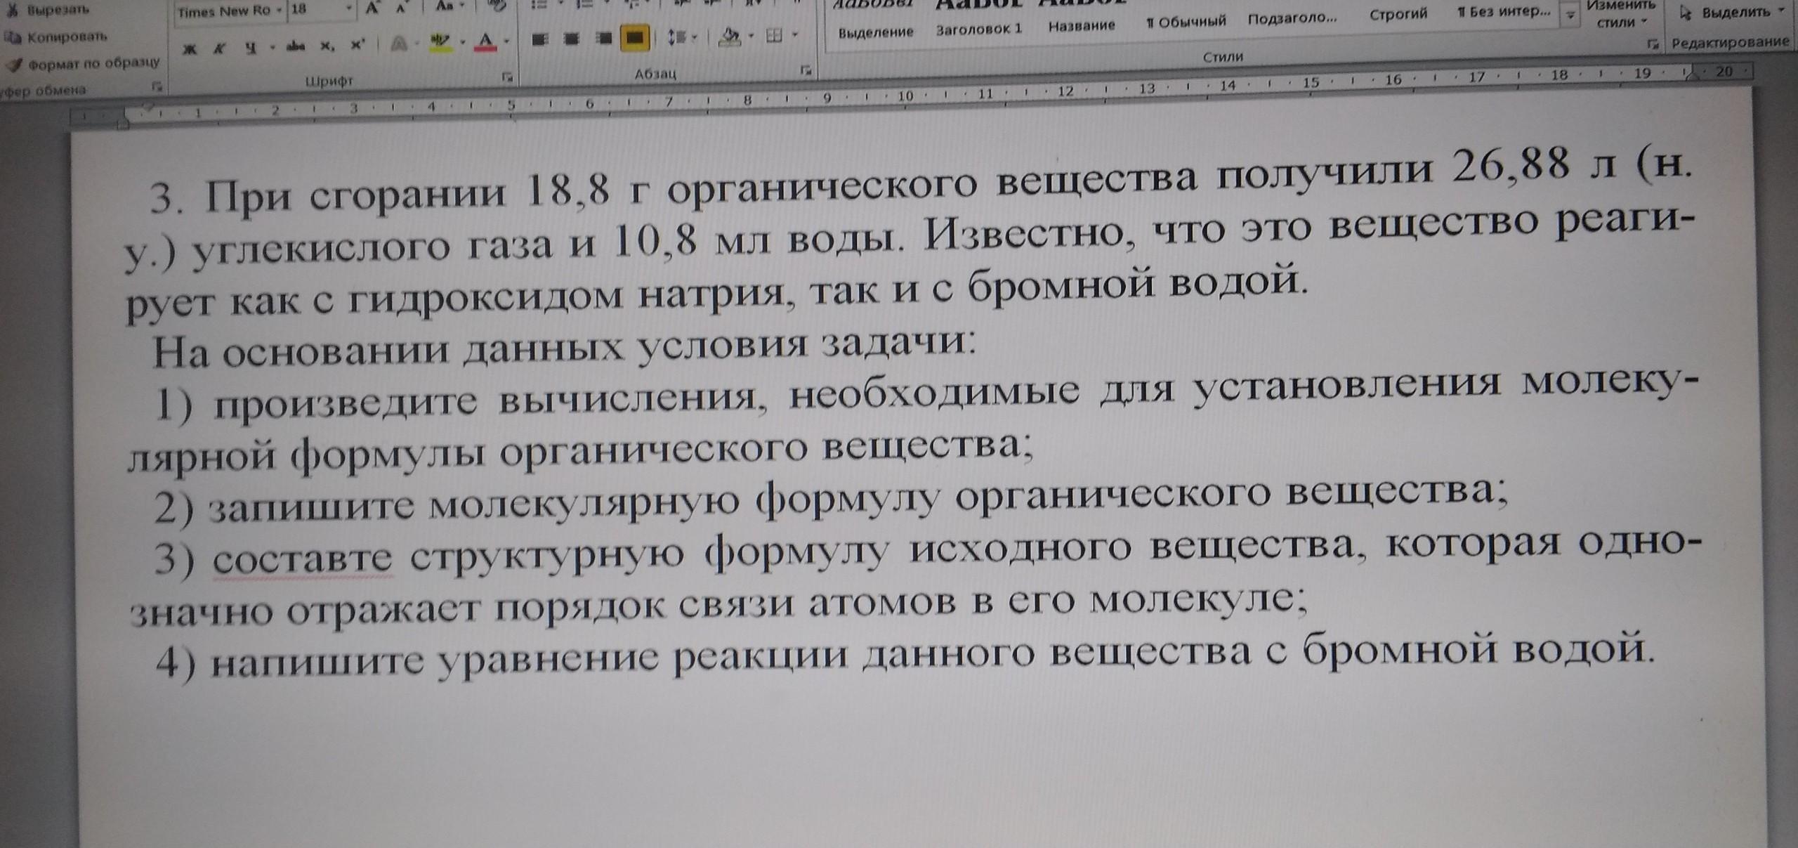Apply superscript formatting
This screenshot has width=1798, height=848.
pyautogui.click(x=357, y=44)
